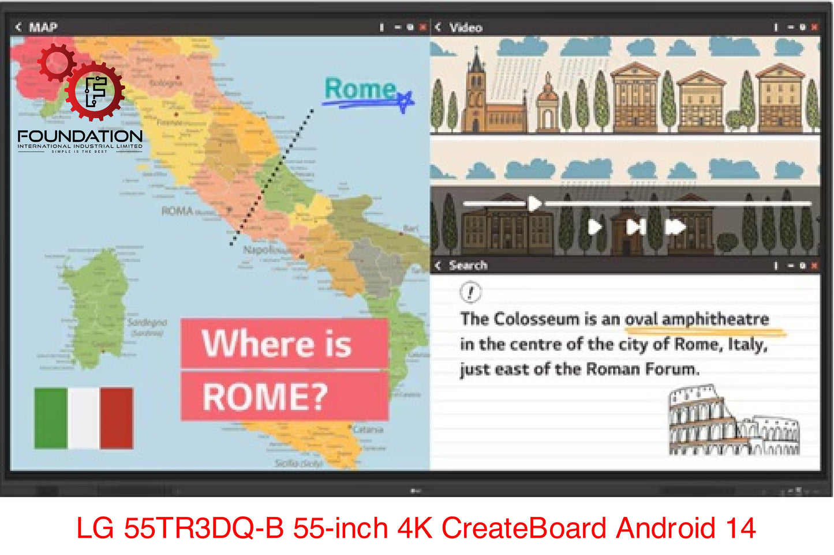Click the Italian flag image
Image resolution: width=834 pixels, height=555 pixels.
(x=84, y=418)
